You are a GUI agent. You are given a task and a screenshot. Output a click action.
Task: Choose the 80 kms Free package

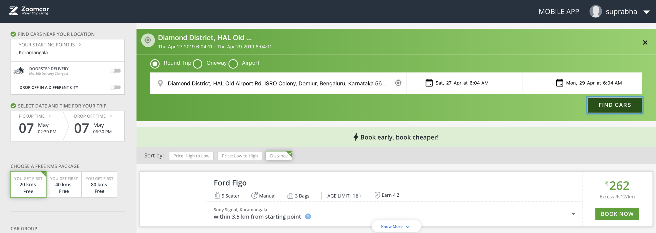99,185
